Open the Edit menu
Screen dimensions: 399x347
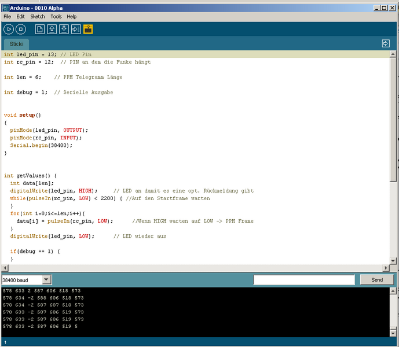(x=20, y=17)
